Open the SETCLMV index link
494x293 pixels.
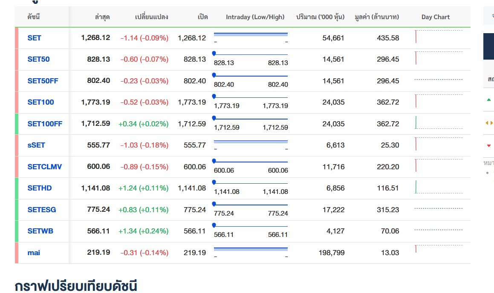pyautogui.click(x=44, y=167)
